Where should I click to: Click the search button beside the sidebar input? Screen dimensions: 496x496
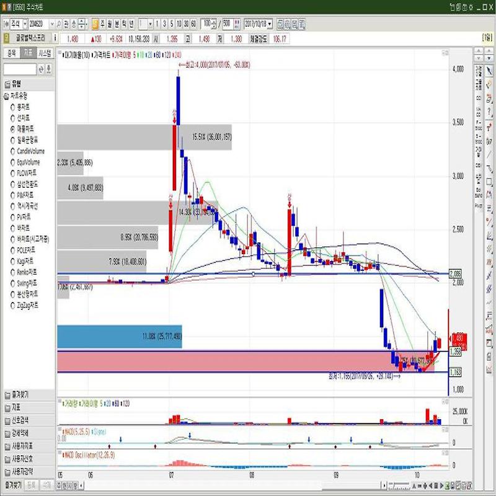pos(41,69)
